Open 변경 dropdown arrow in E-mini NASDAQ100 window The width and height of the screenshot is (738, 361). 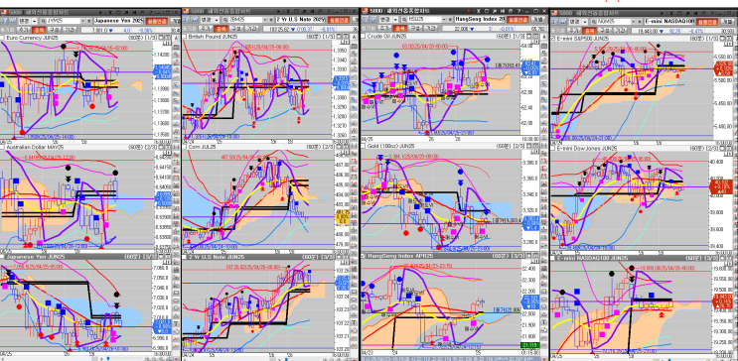585,22
